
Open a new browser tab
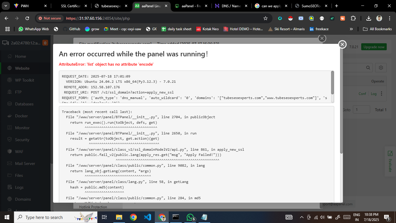coord(336,6)
